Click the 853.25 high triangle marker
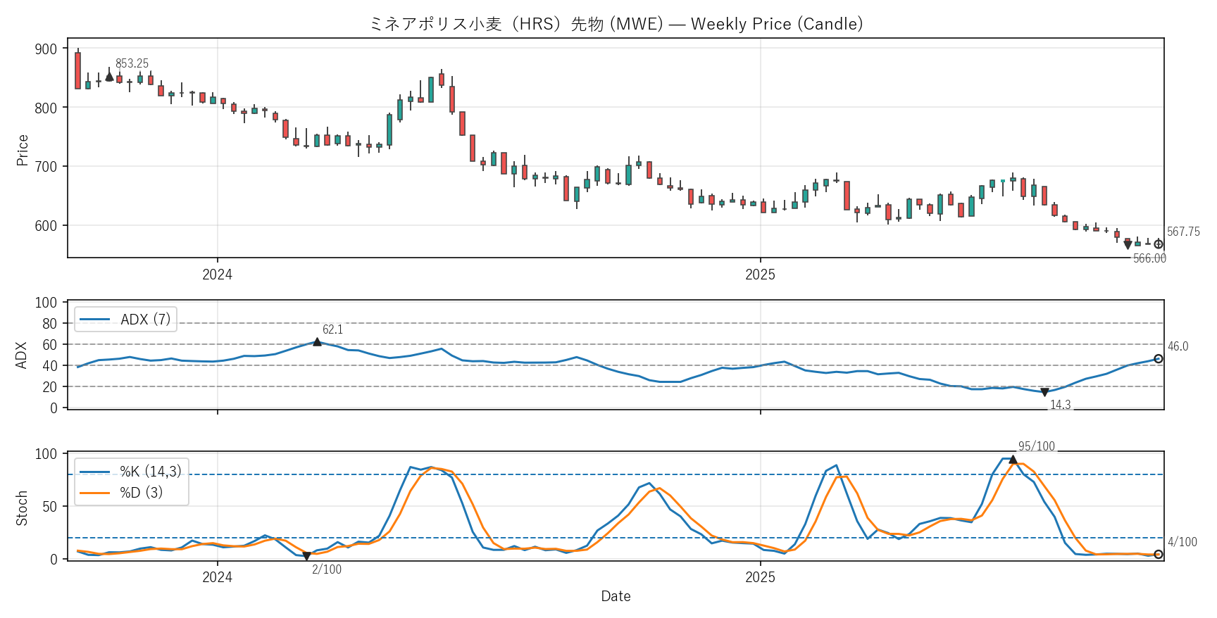Screen dimensions: 1217x618 109,75
